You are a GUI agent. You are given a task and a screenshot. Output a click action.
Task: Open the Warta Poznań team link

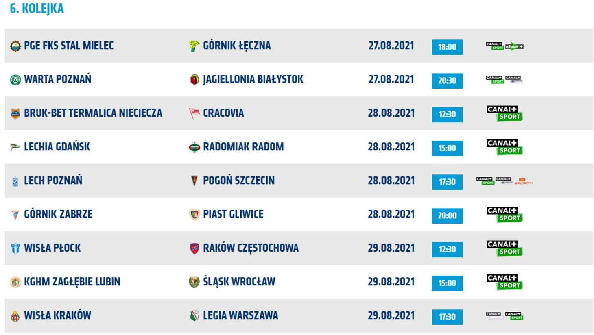(x=57, y=79)
